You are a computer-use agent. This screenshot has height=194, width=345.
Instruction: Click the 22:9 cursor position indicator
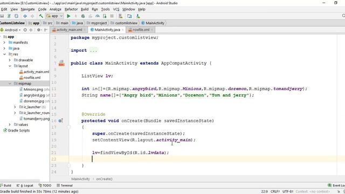[264, 192]
